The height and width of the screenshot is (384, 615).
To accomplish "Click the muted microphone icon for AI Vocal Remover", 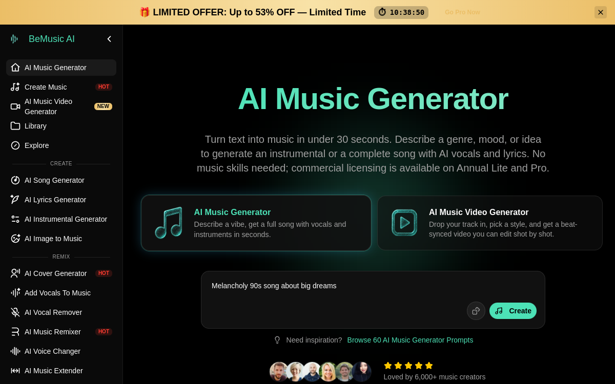I will click(x=15, y=312).
